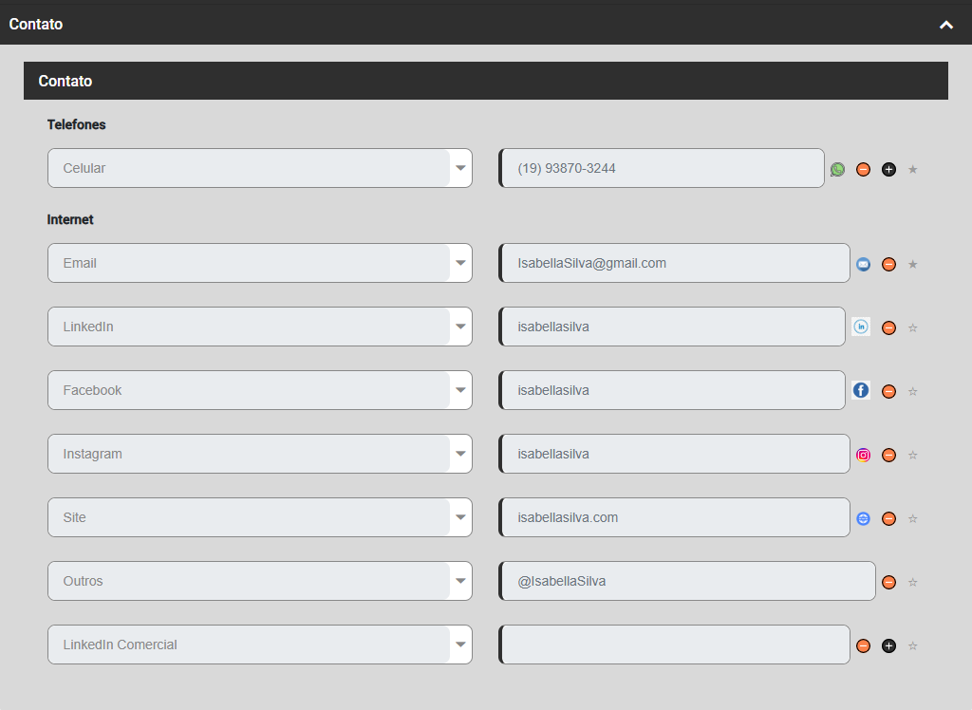The height and width of the screenshot is (710, 972).
Task: Open LinkedIn profile icon for isabellasilva
Action: (x=860, y=327)
